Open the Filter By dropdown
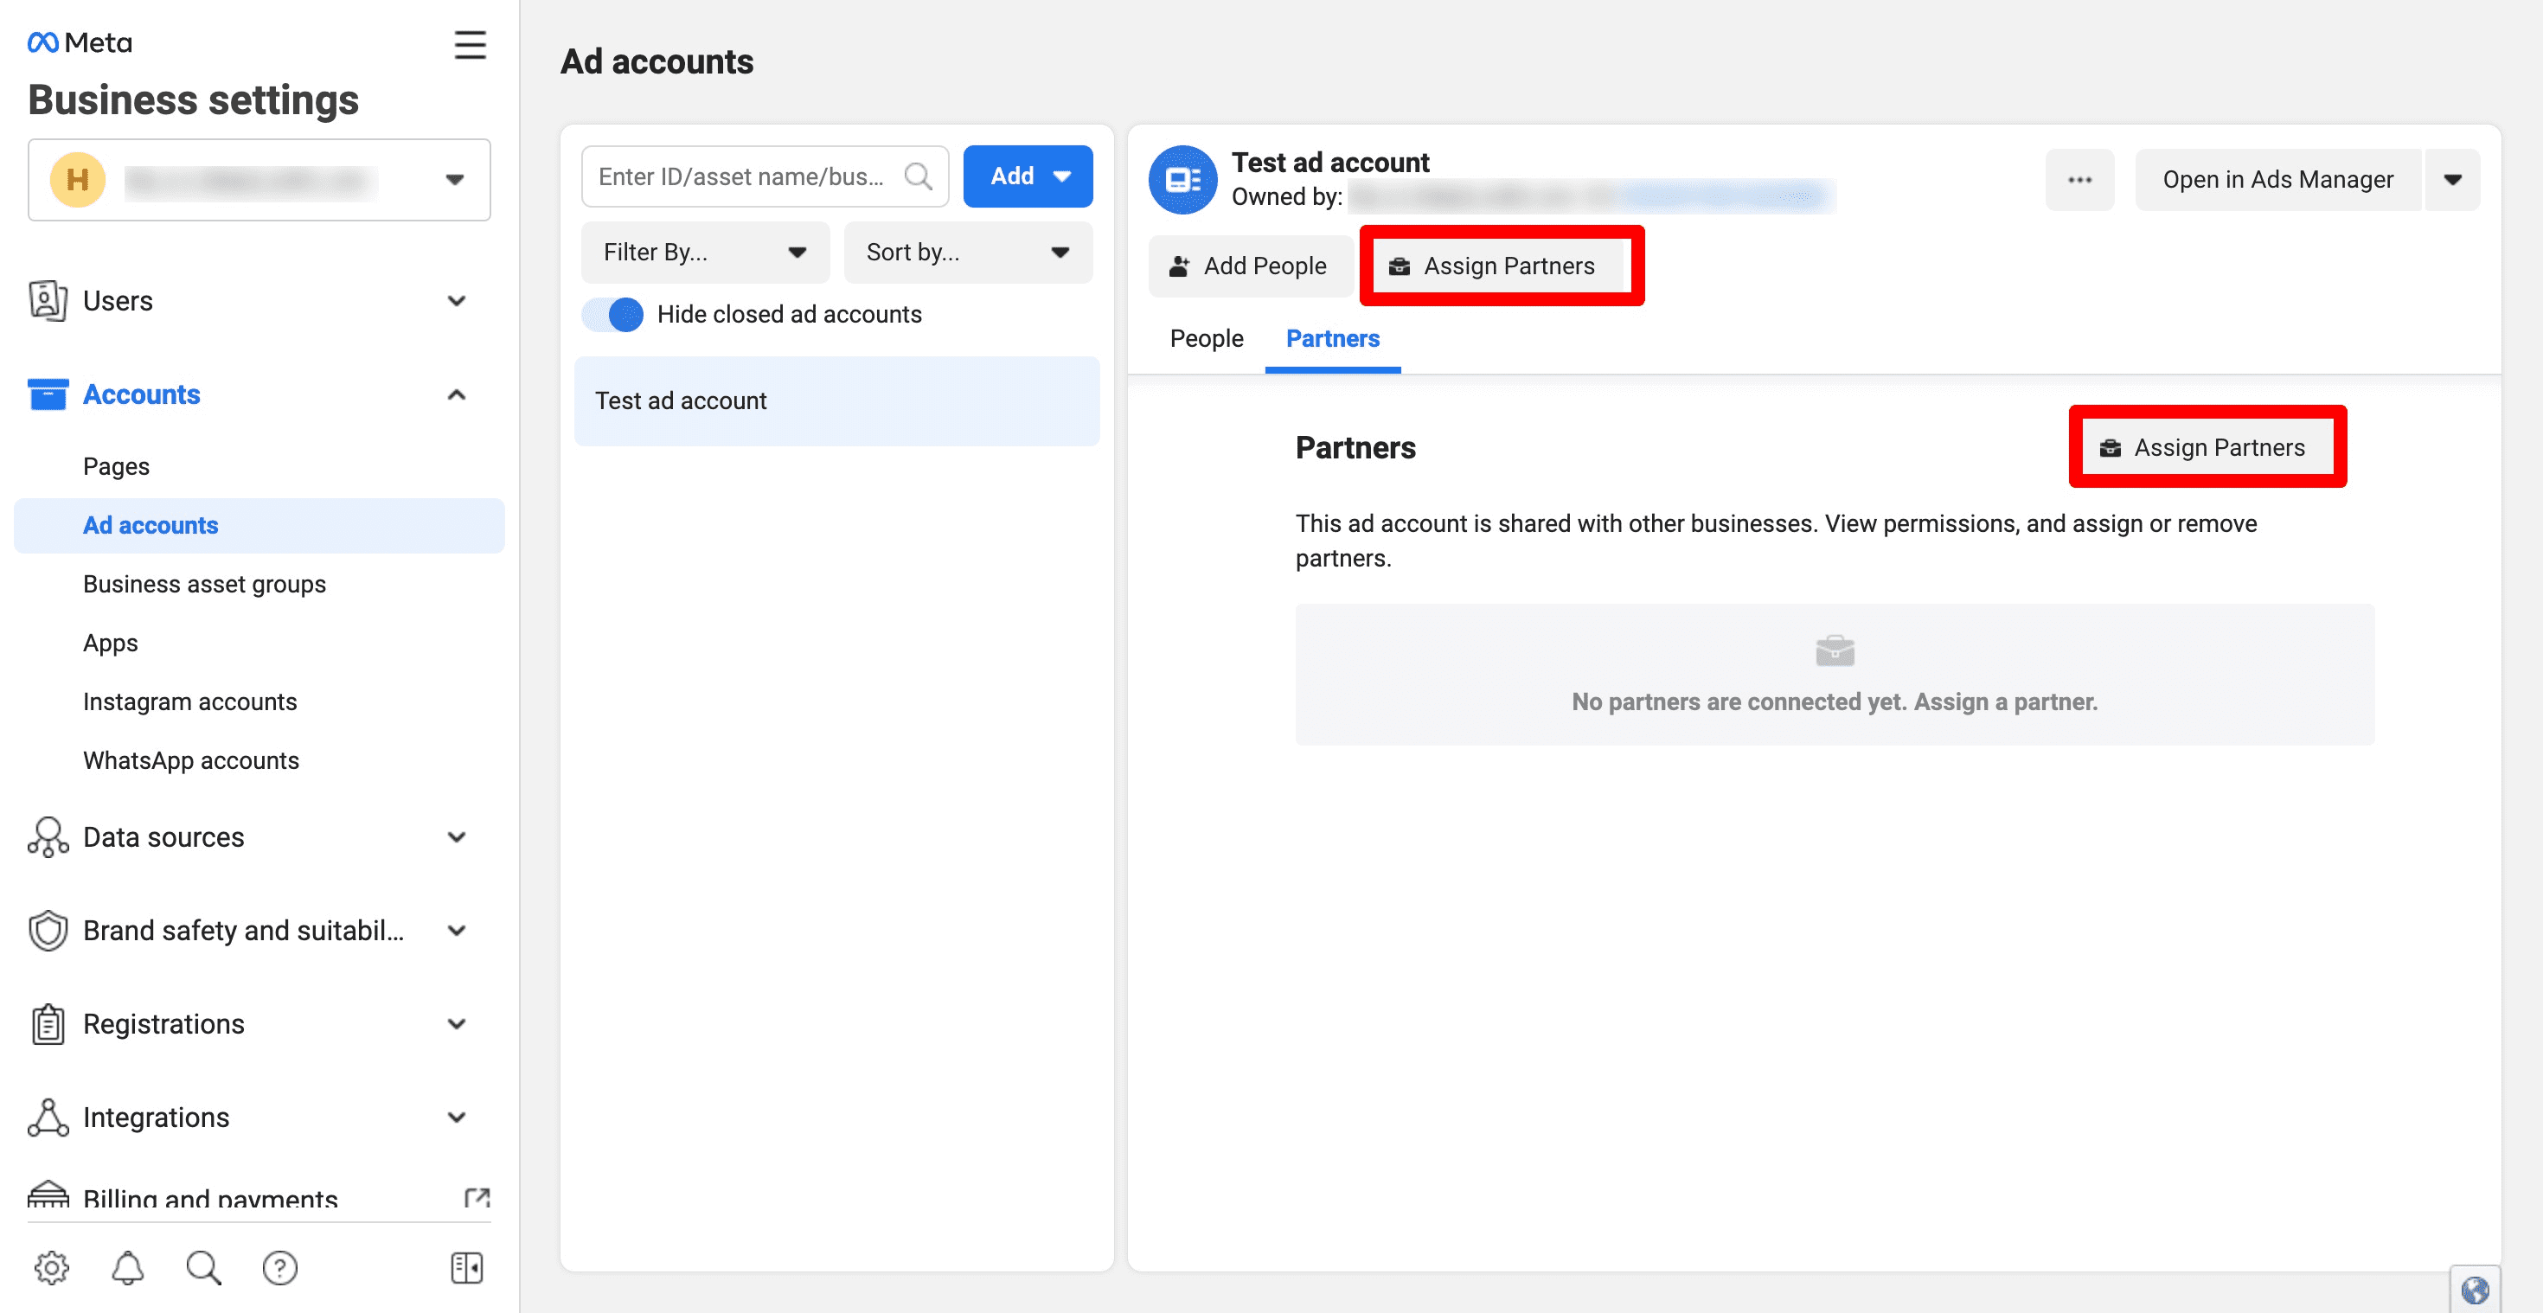Screen dimensions: 2543x1313 705,253
